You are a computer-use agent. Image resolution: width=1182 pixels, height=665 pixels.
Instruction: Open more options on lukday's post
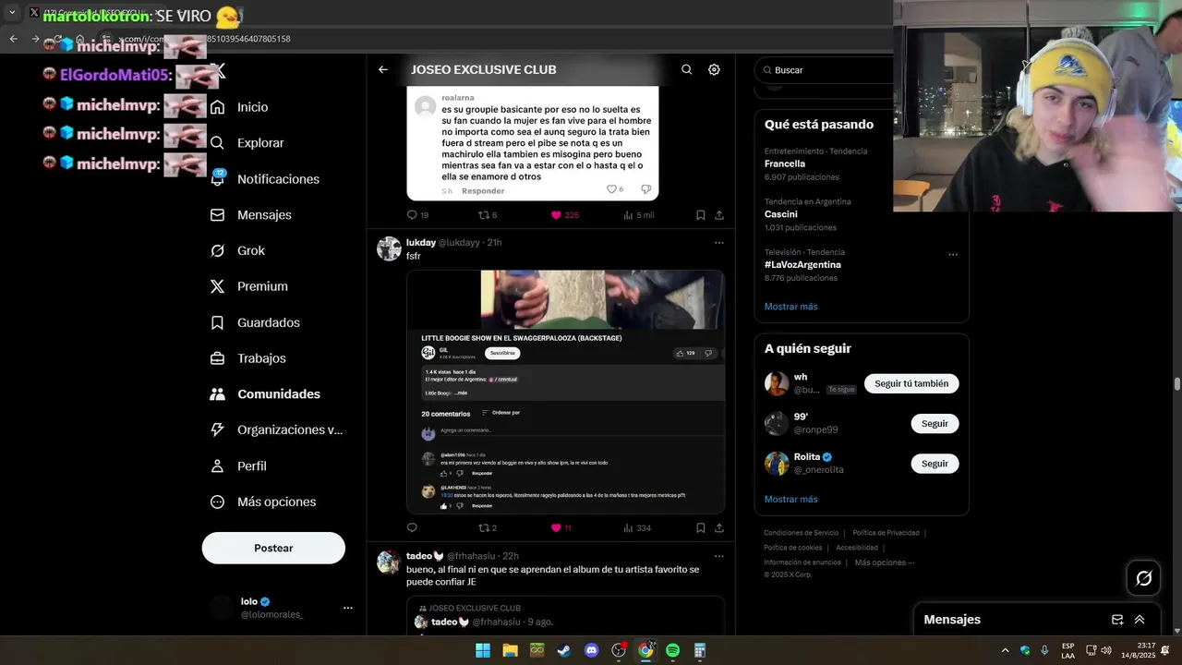(x=719, y=243)
